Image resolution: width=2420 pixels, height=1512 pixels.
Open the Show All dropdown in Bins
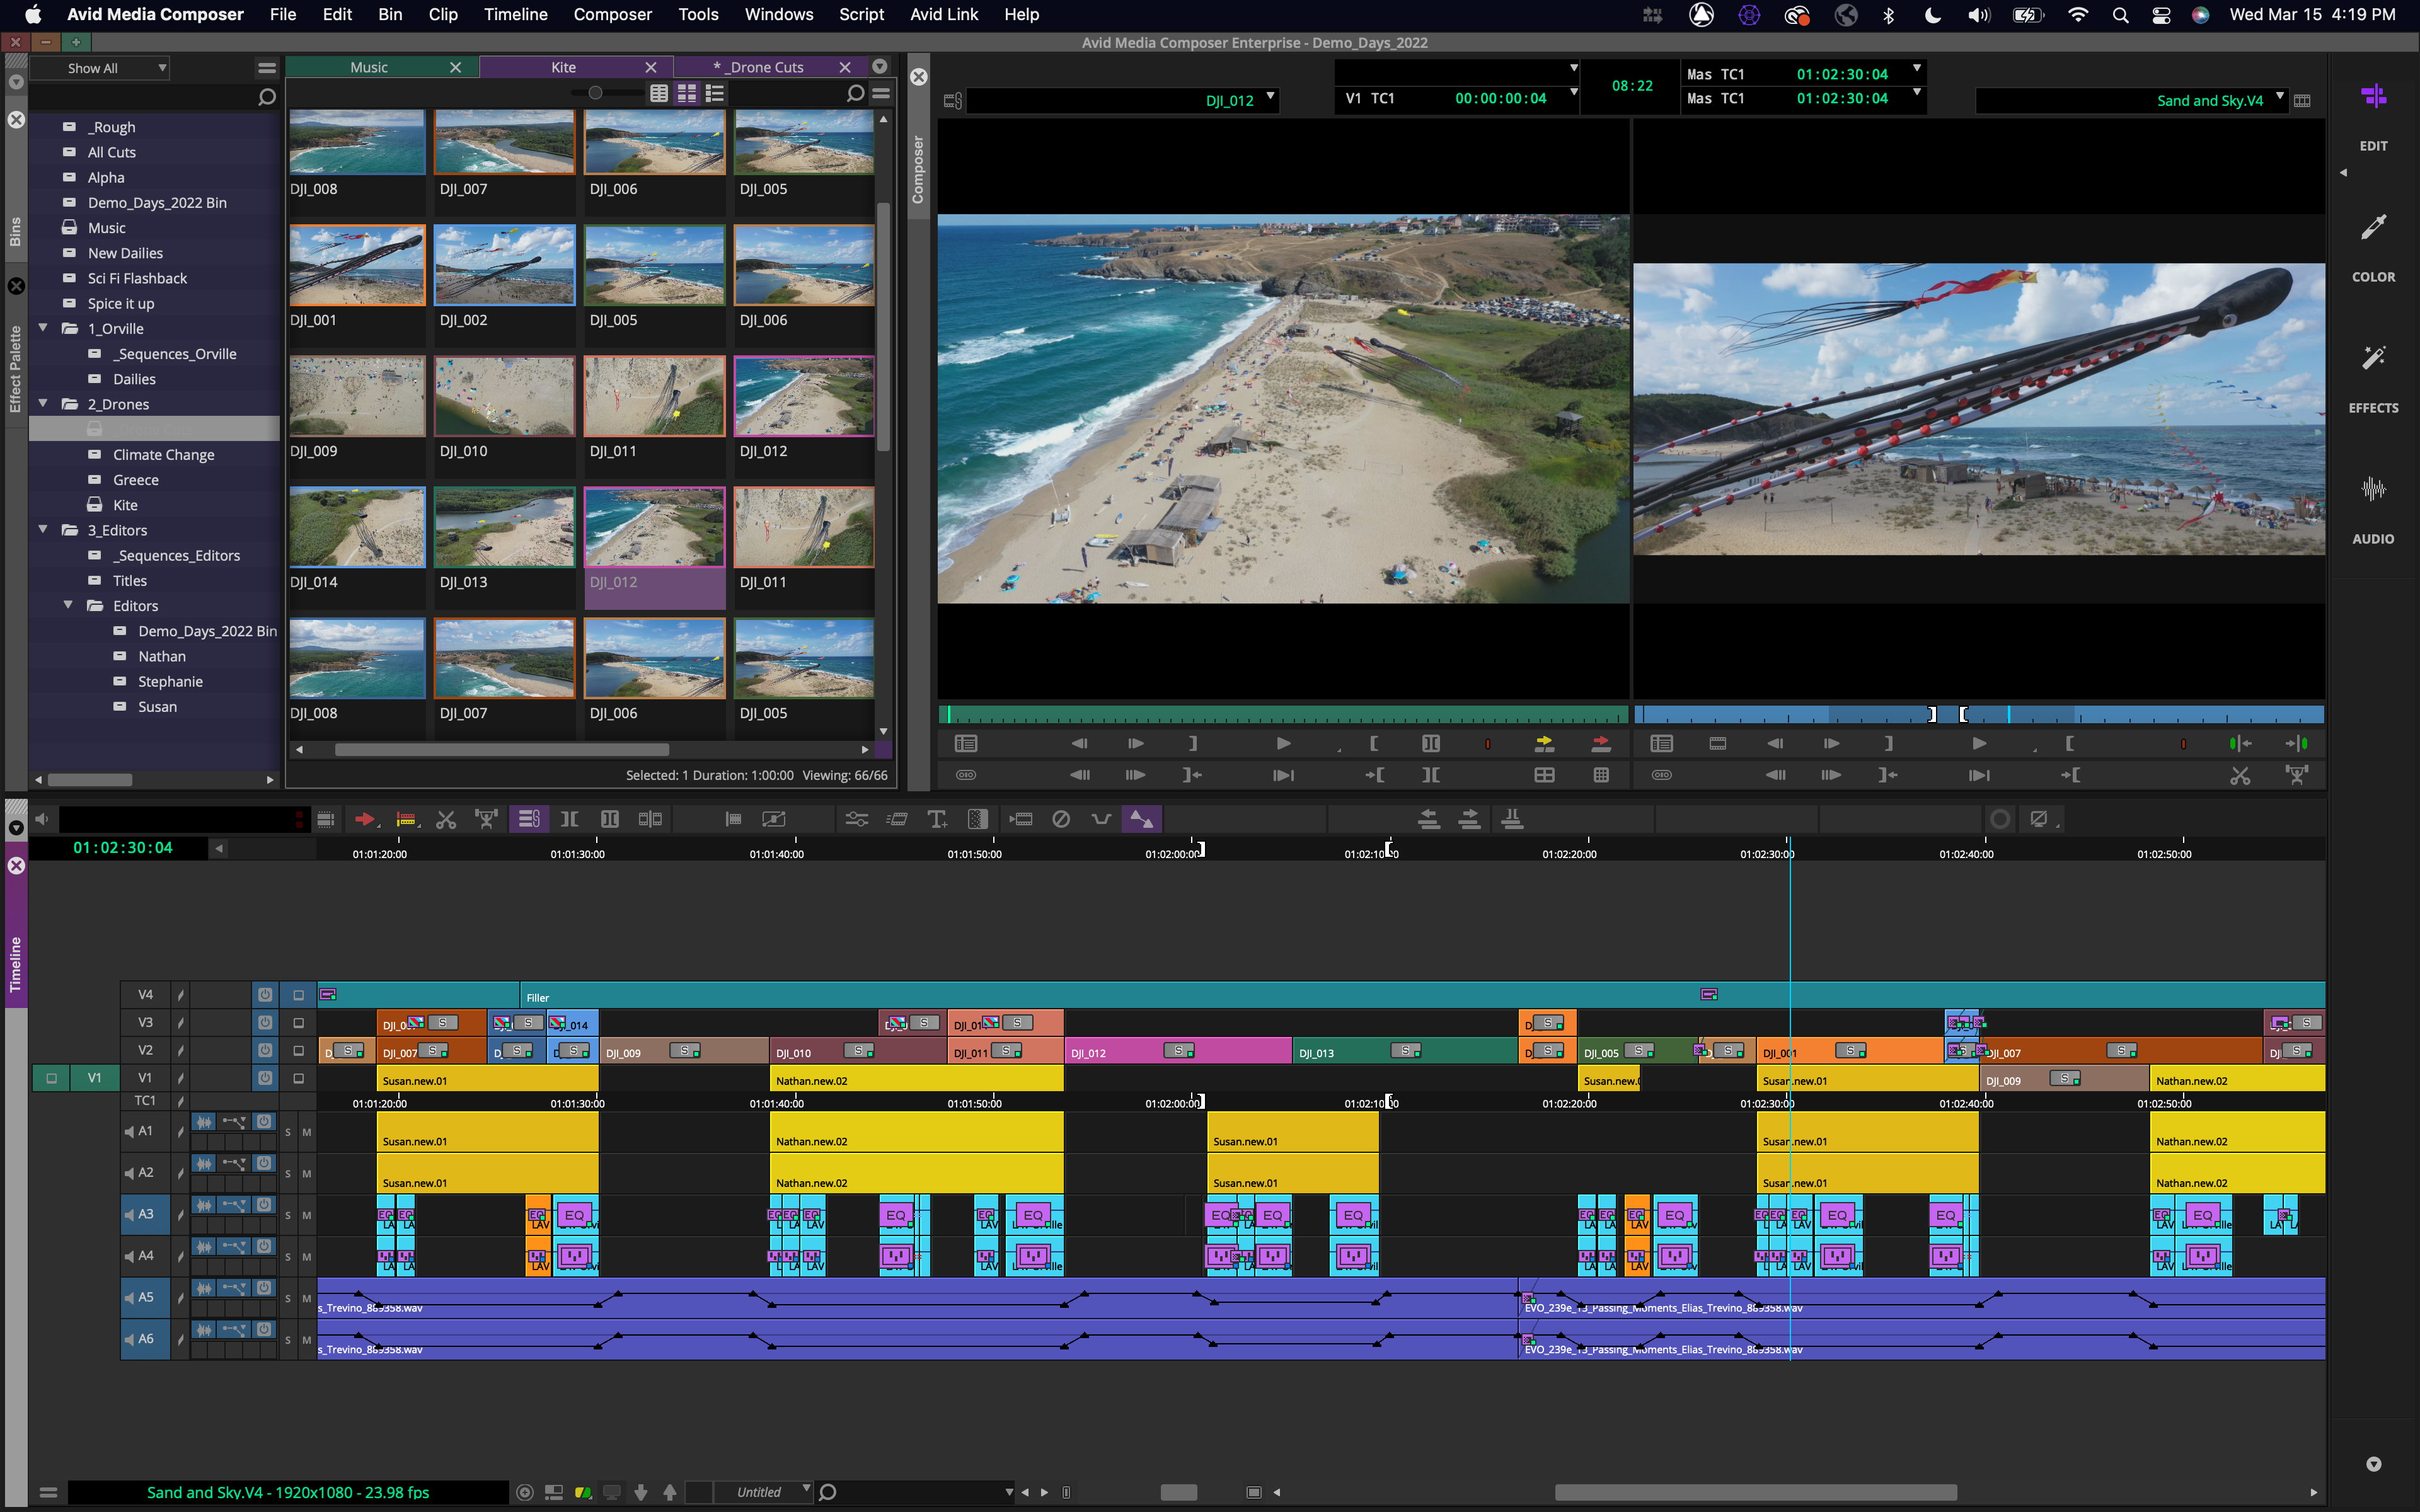pos(100,68)
